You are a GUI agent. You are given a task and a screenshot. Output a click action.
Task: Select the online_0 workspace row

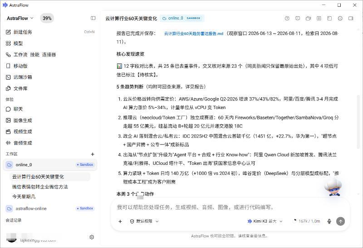50,165
